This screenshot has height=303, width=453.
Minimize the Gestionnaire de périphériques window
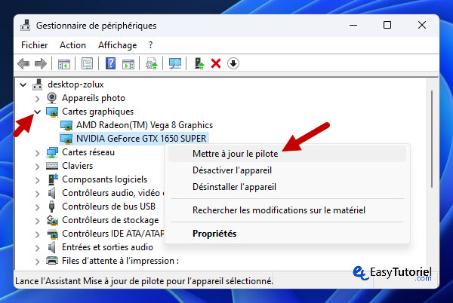pos(353,26)
